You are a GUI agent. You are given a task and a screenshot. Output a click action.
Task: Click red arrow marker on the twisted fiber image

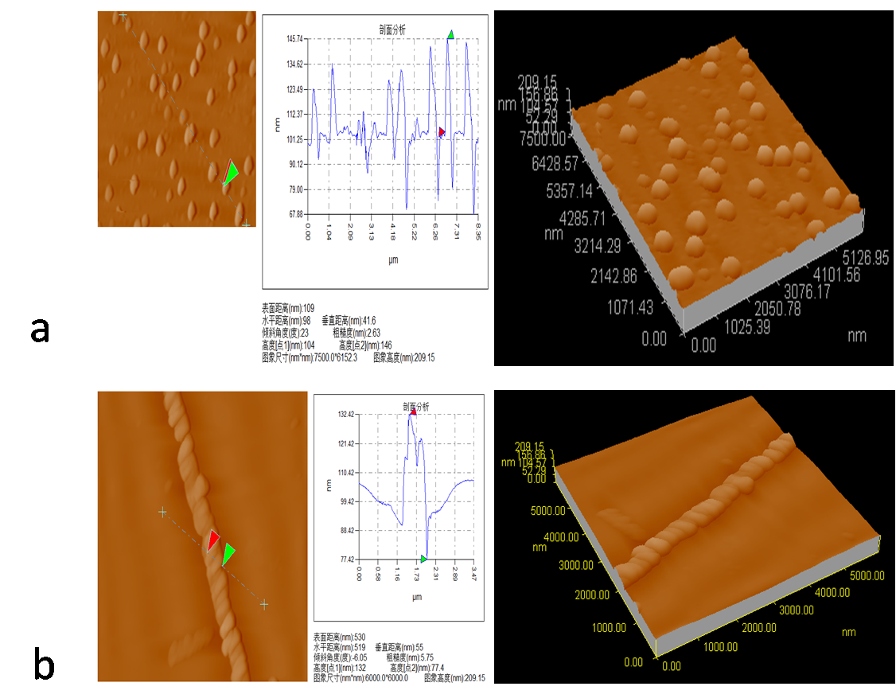click(x=212, y=540)
